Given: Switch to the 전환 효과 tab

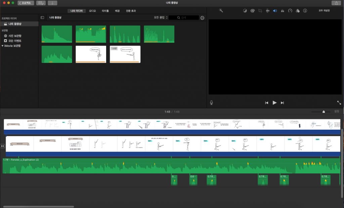Looking at the screenshot, I should pyautogui.click(x=131, y=11).
